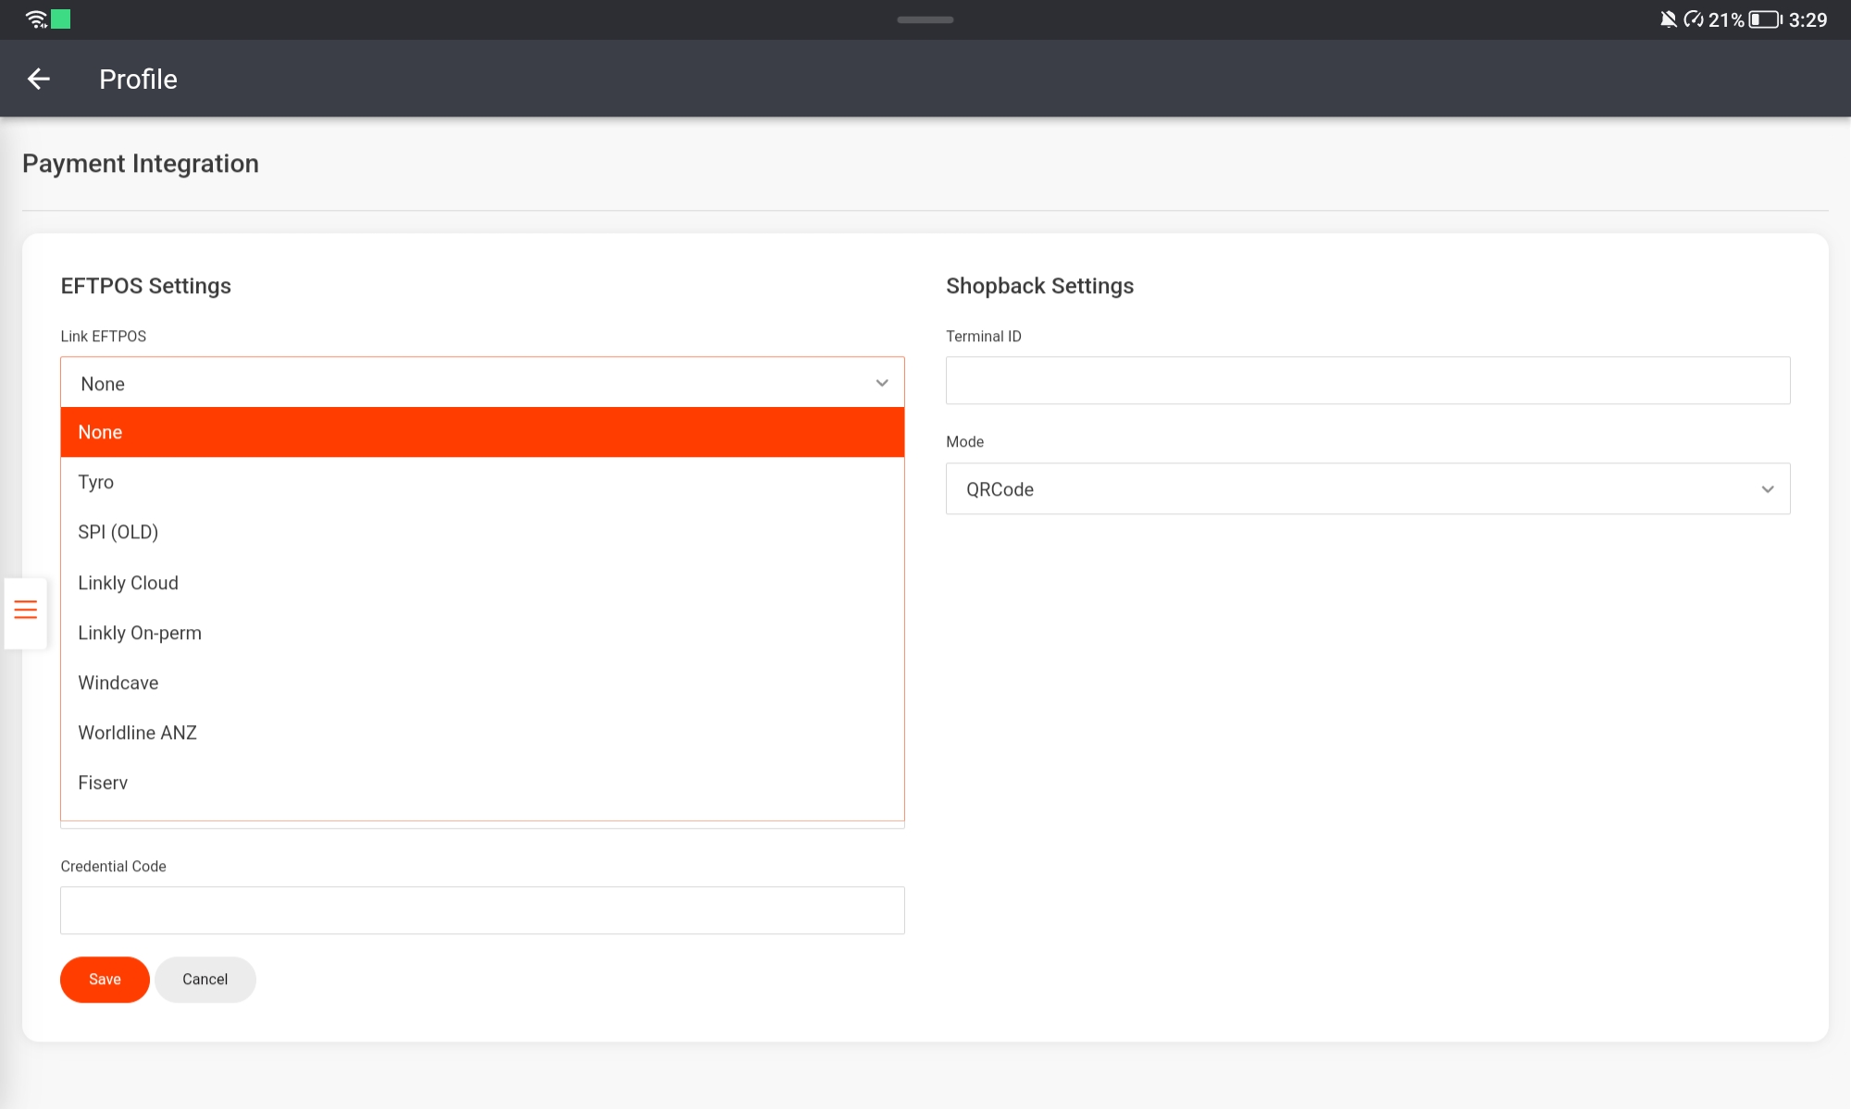Tap the Wi-Fi status icon
The width and height of the screenshot is (1851, 1110).
(x=36, y=19)
